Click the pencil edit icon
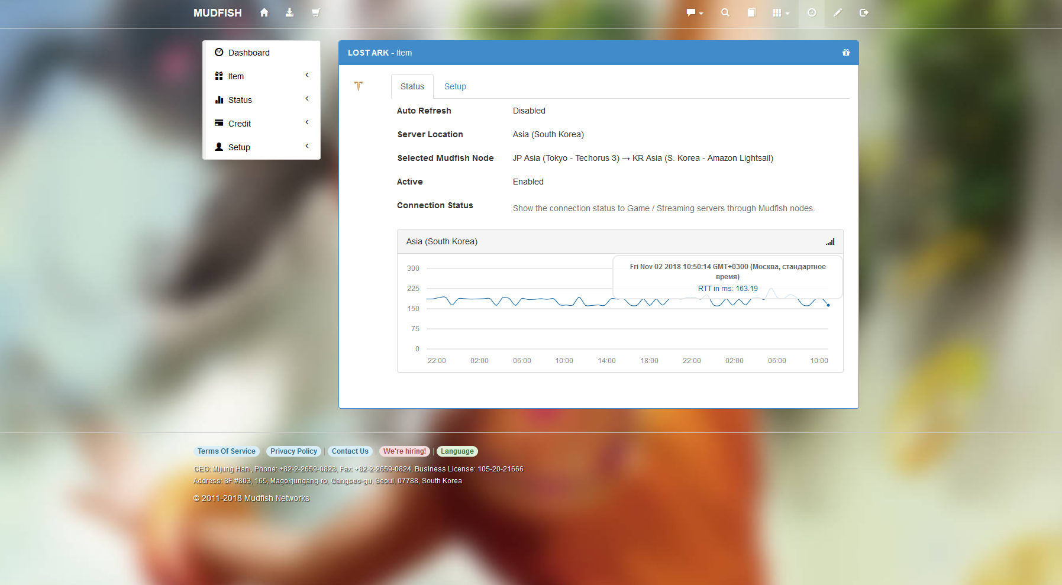 837,12
